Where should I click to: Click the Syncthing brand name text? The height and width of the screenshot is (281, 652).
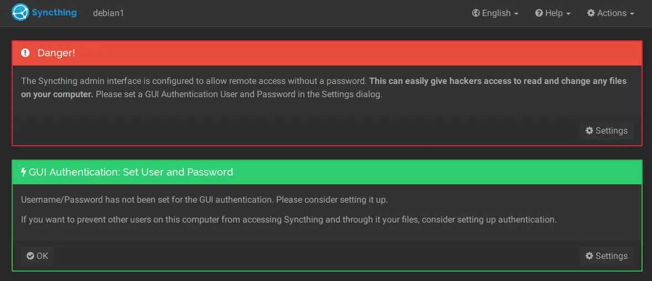coord(54,13)
